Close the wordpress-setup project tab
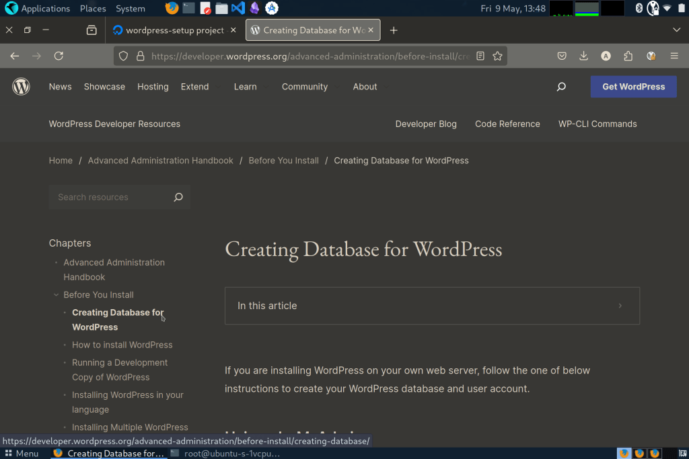Screen dimensions: 689x459 (x=233, y=30)
